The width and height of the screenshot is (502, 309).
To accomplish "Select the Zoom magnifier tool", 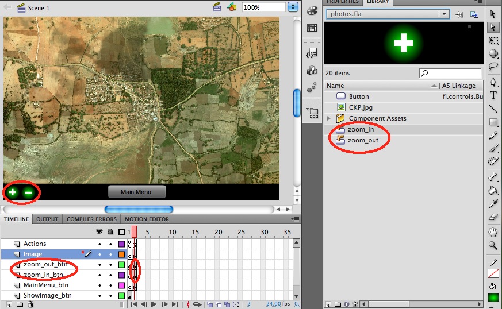I will 493,245.
